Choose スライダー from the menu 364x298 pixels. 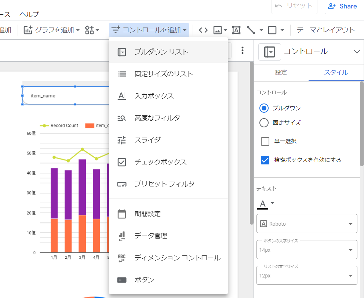pos(168,140)
